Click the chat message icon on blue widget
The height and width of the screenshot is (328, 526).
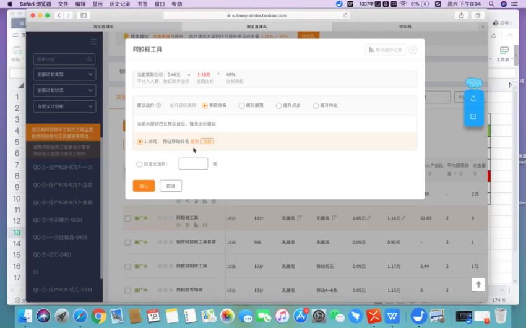473,117
